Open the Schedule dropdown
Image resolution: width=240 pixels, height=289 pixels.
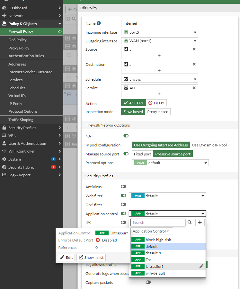[159, 79]
